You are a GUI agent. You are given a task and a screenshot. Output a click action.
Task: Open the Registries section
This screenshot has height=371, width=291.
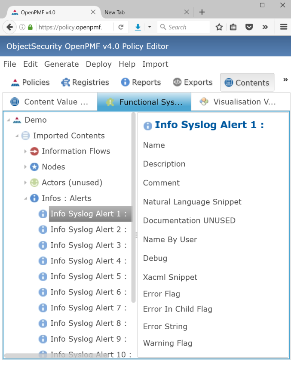pos(85,82)
